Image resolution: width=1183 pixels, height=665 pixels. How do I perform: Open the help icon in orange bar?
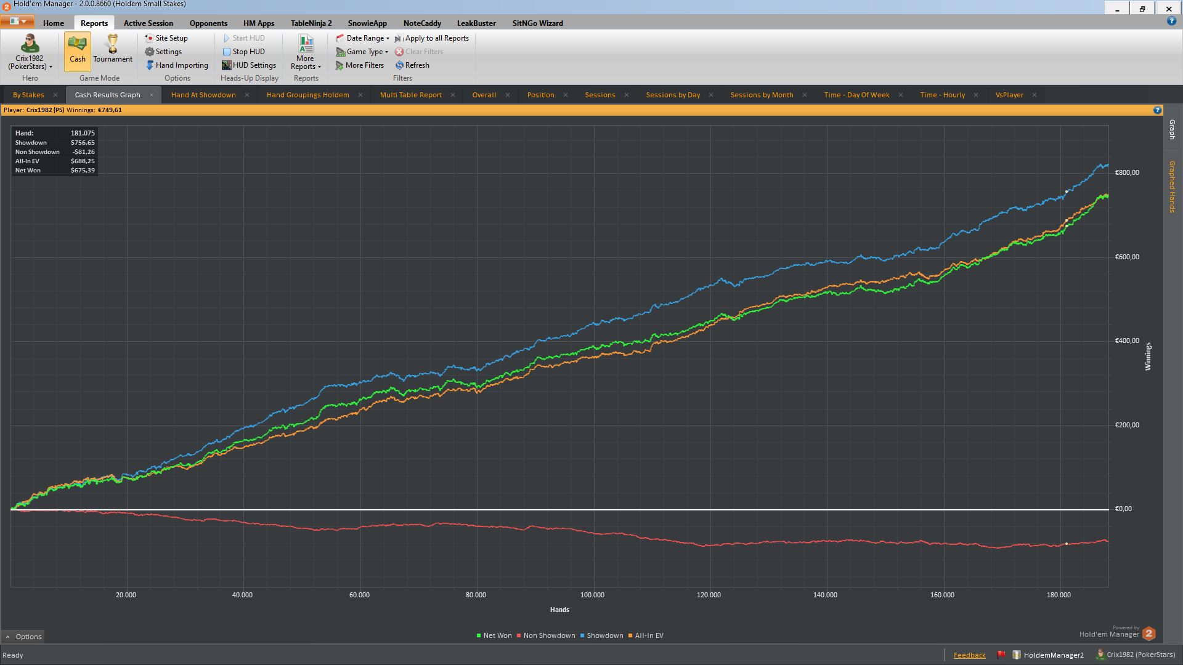click(x=1157, y=110)
